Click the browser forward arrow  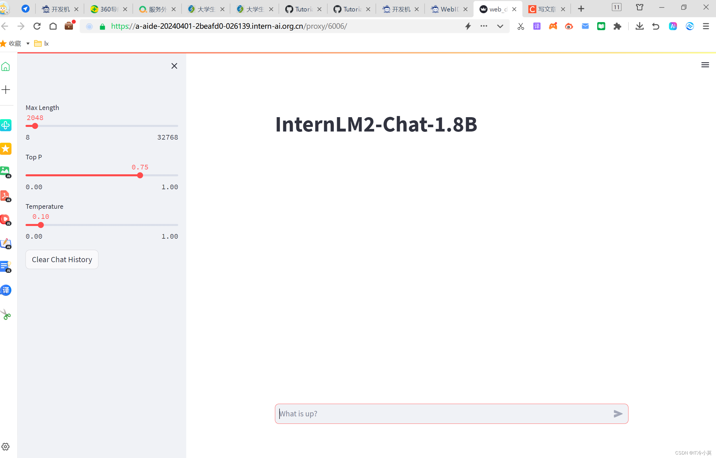pyautogui.click(x=21, y=26)
